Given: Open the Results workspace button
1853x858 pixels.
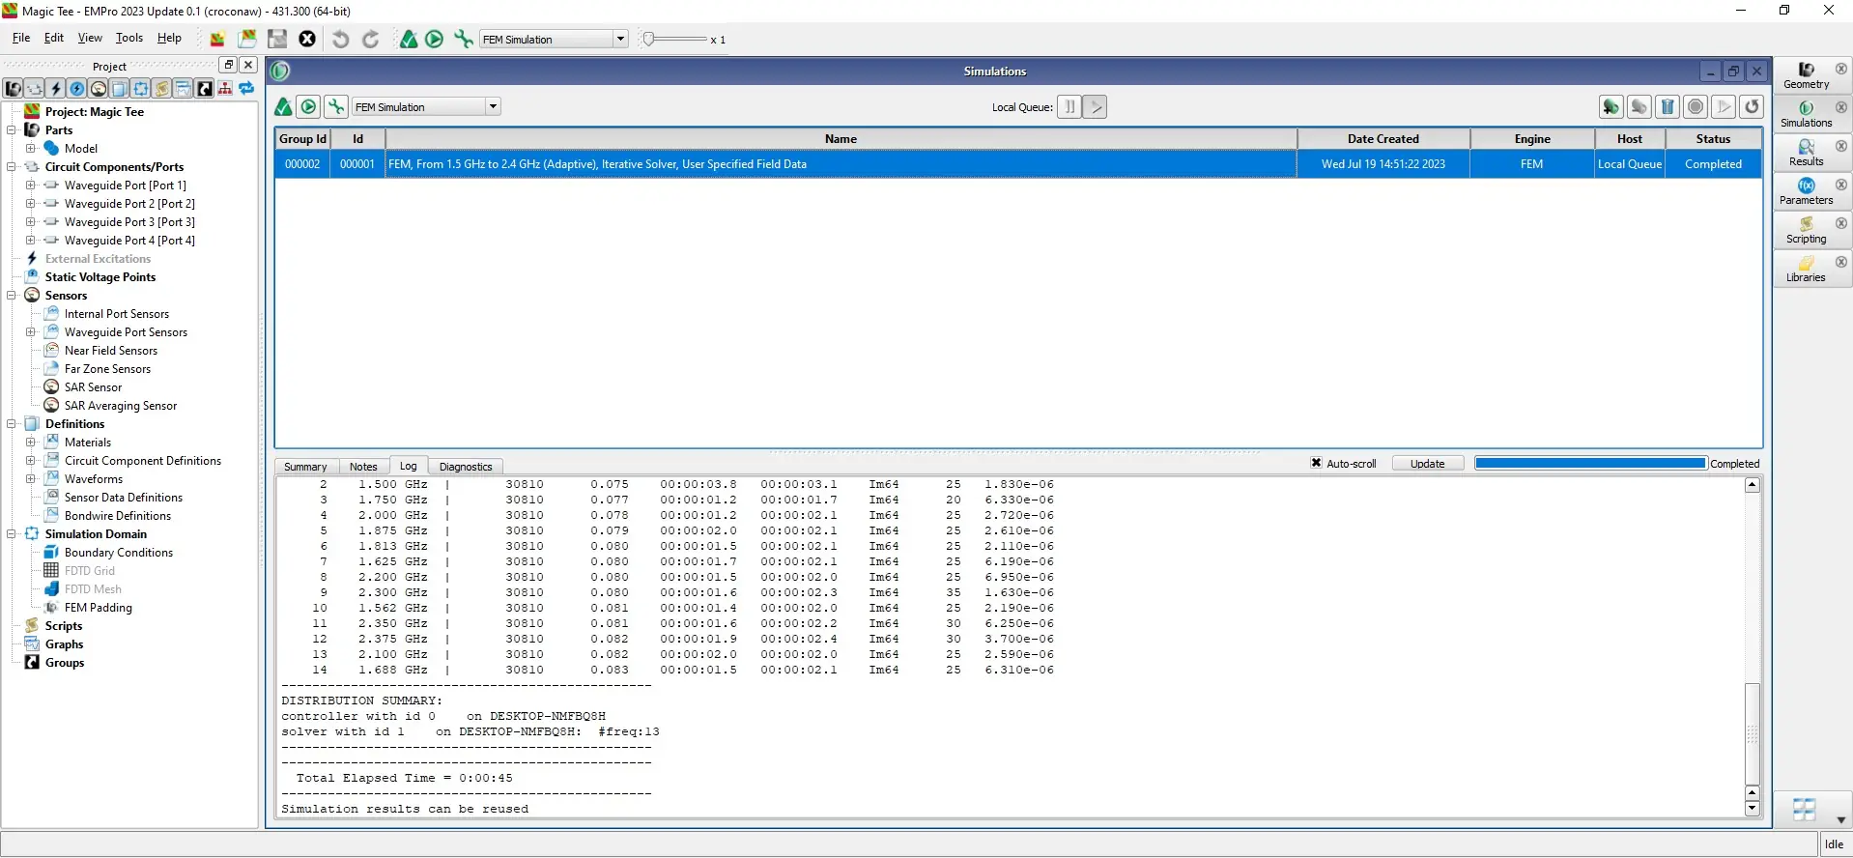Looking at the screenshot, I should click(x=1806, y=153).
